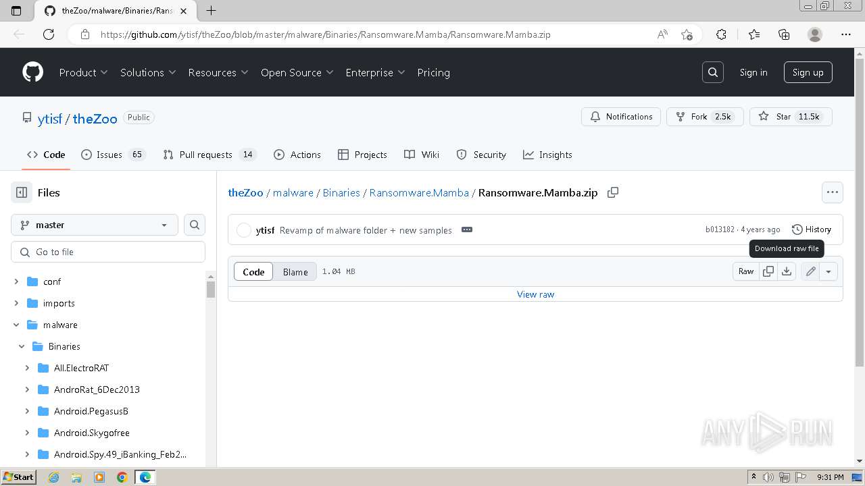Open the Security tab
Screen dimensions: 865x486
(x=481, y=155)
